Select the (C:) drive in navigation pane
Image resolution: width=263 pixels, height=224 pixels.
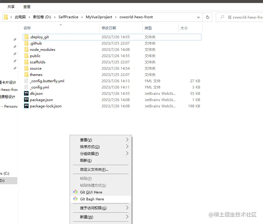pyautogui.click(x=5, y=173)
